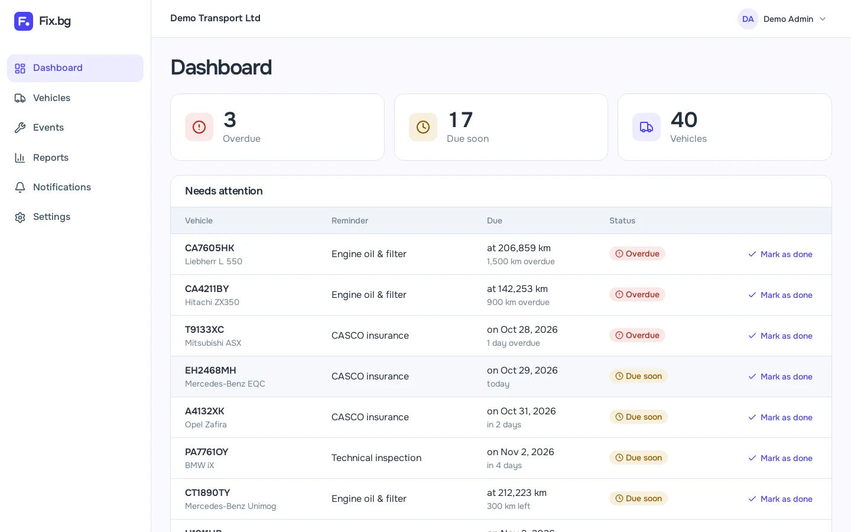851x532 pixels.
Task: Mark PA7761OY technical inspection as done
Action: [780, 458]
